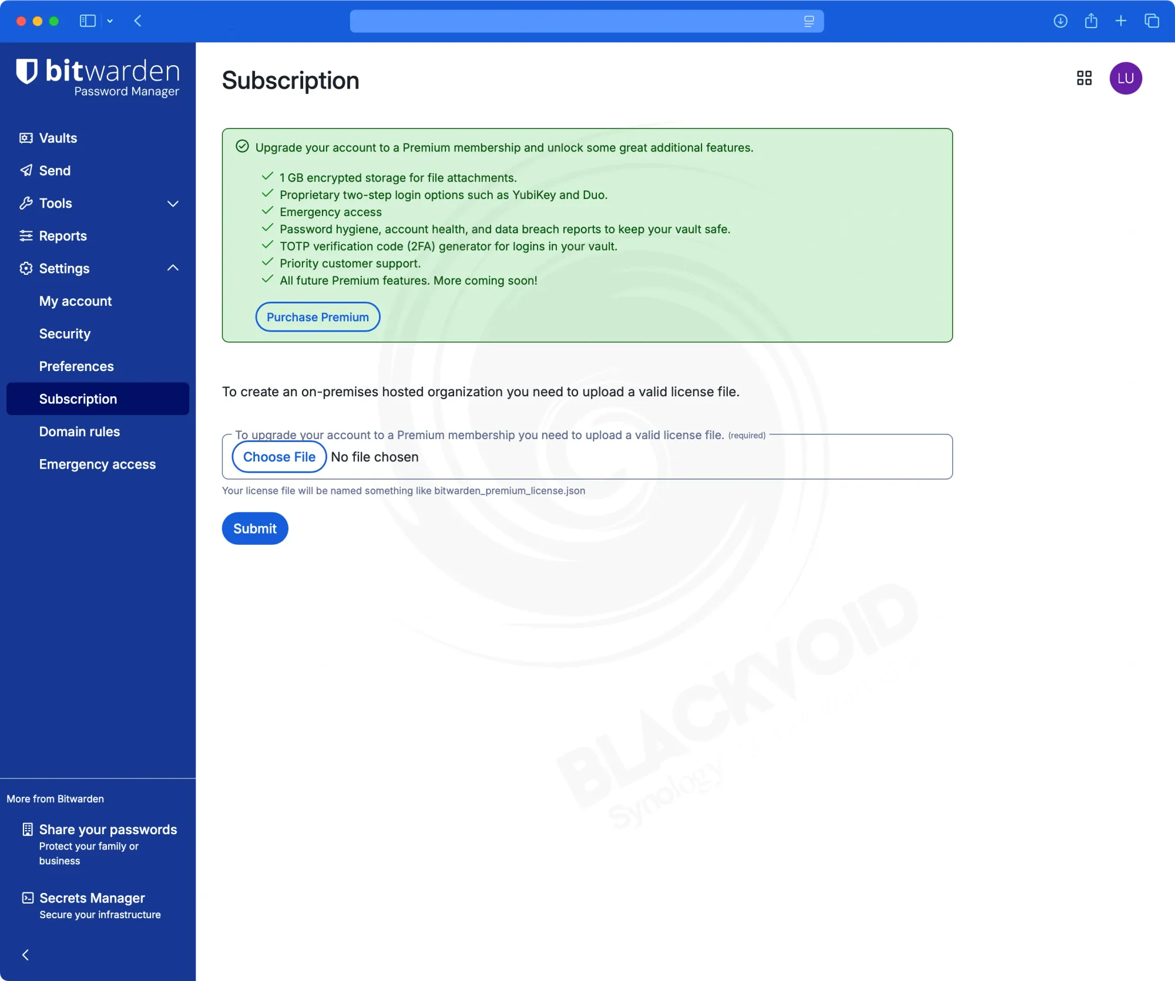
Task: Show Safari tab overview
Action: coord(1151,21)
